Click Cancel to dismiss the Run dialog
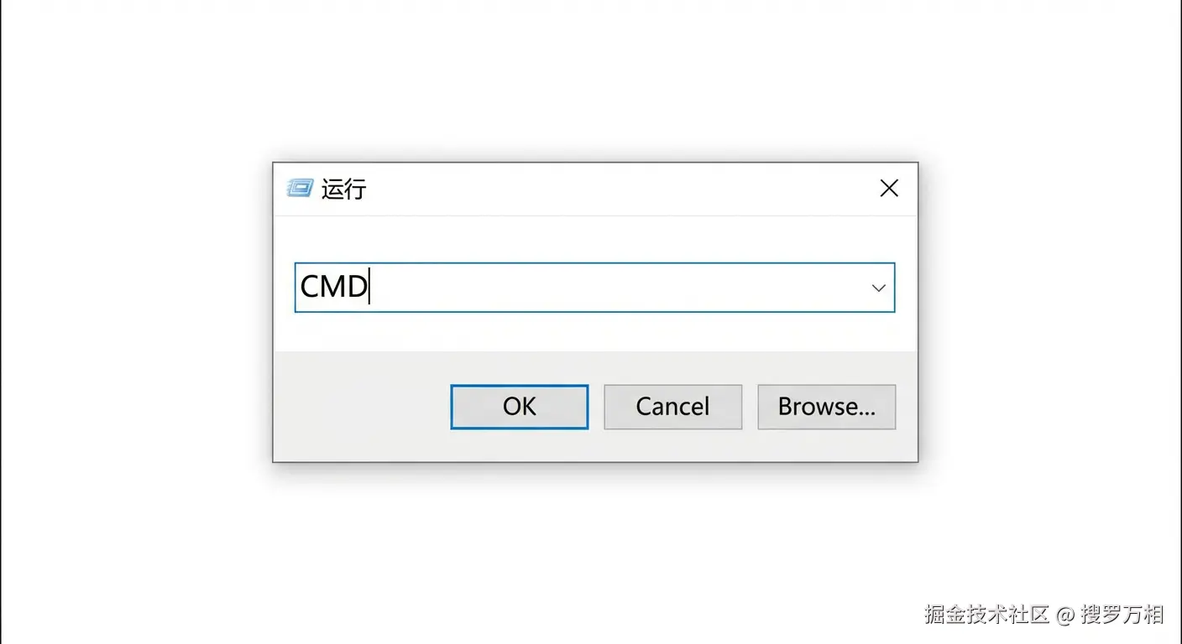This screenshot has width=1182, height=644. pos(672,407)
